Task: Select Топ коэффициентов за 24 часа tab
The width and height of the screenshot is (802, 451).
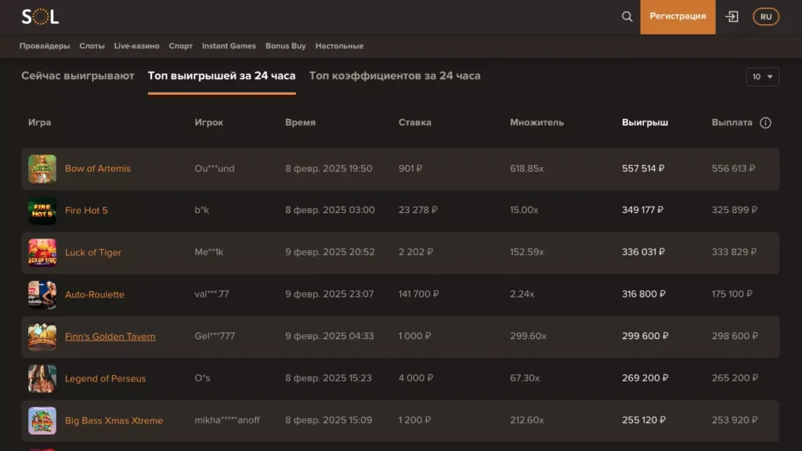Action: 395,76
